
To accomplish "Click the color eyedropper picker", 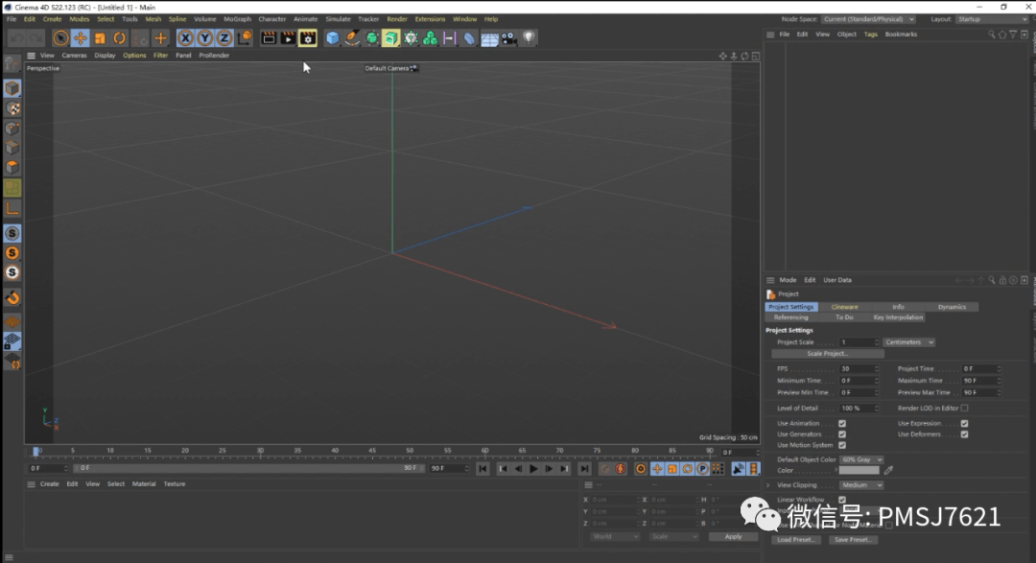I will point(888,471).
